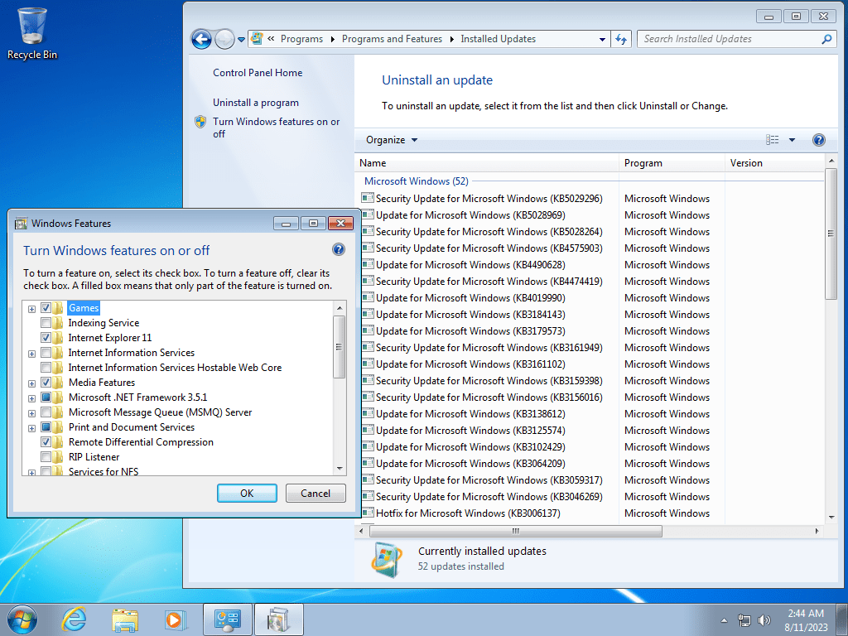848x636 pixels.
Task: Click the change view icon in toolbar
Action: point(773,140)
